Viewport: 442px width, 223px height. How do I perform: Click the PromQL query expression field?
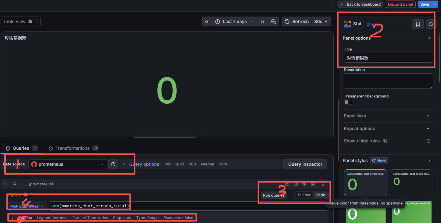pyautogui.click(x=188, y=206)
